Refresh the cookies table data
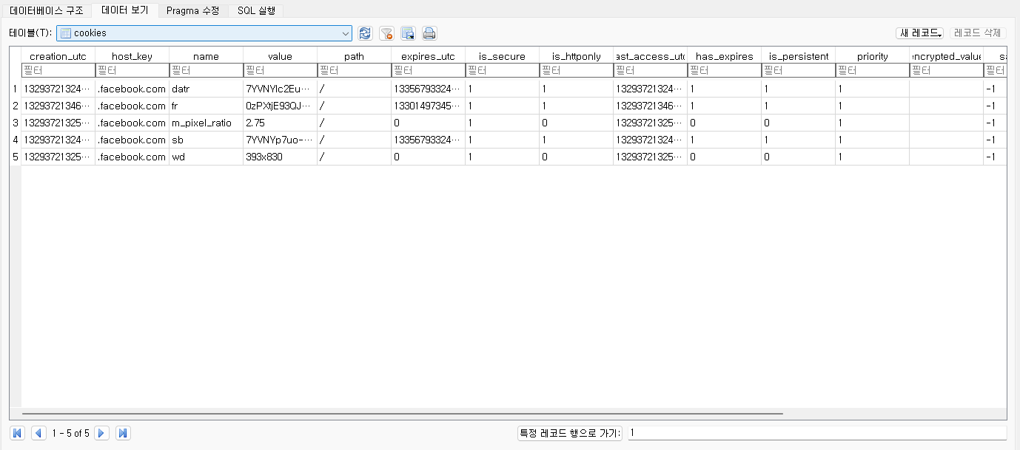This screenshot has width=1020, height=450. pos(364,33)
